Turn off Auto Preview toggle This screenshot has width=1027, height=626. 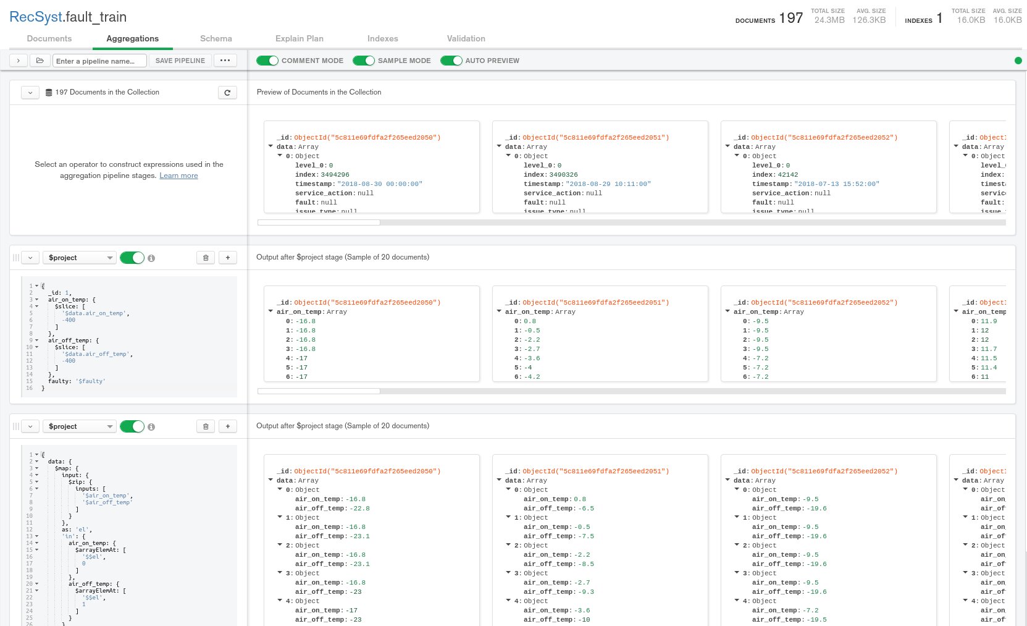tap(451, 61)
